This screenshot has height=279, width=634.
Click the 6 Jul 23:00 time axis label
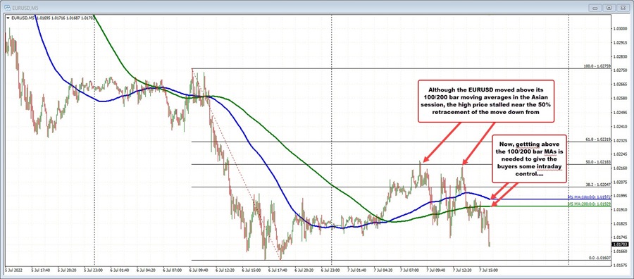331,269
